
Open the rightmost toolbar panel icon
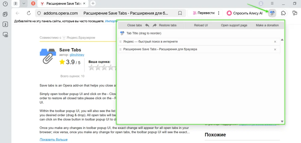click(x=295, y=13)
